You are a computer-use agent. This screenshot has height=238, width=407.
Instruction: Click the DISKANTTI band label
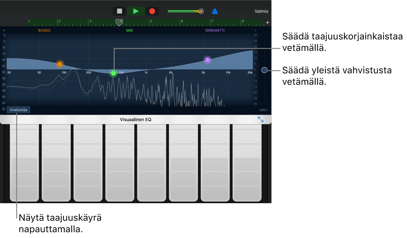(215, 30)
